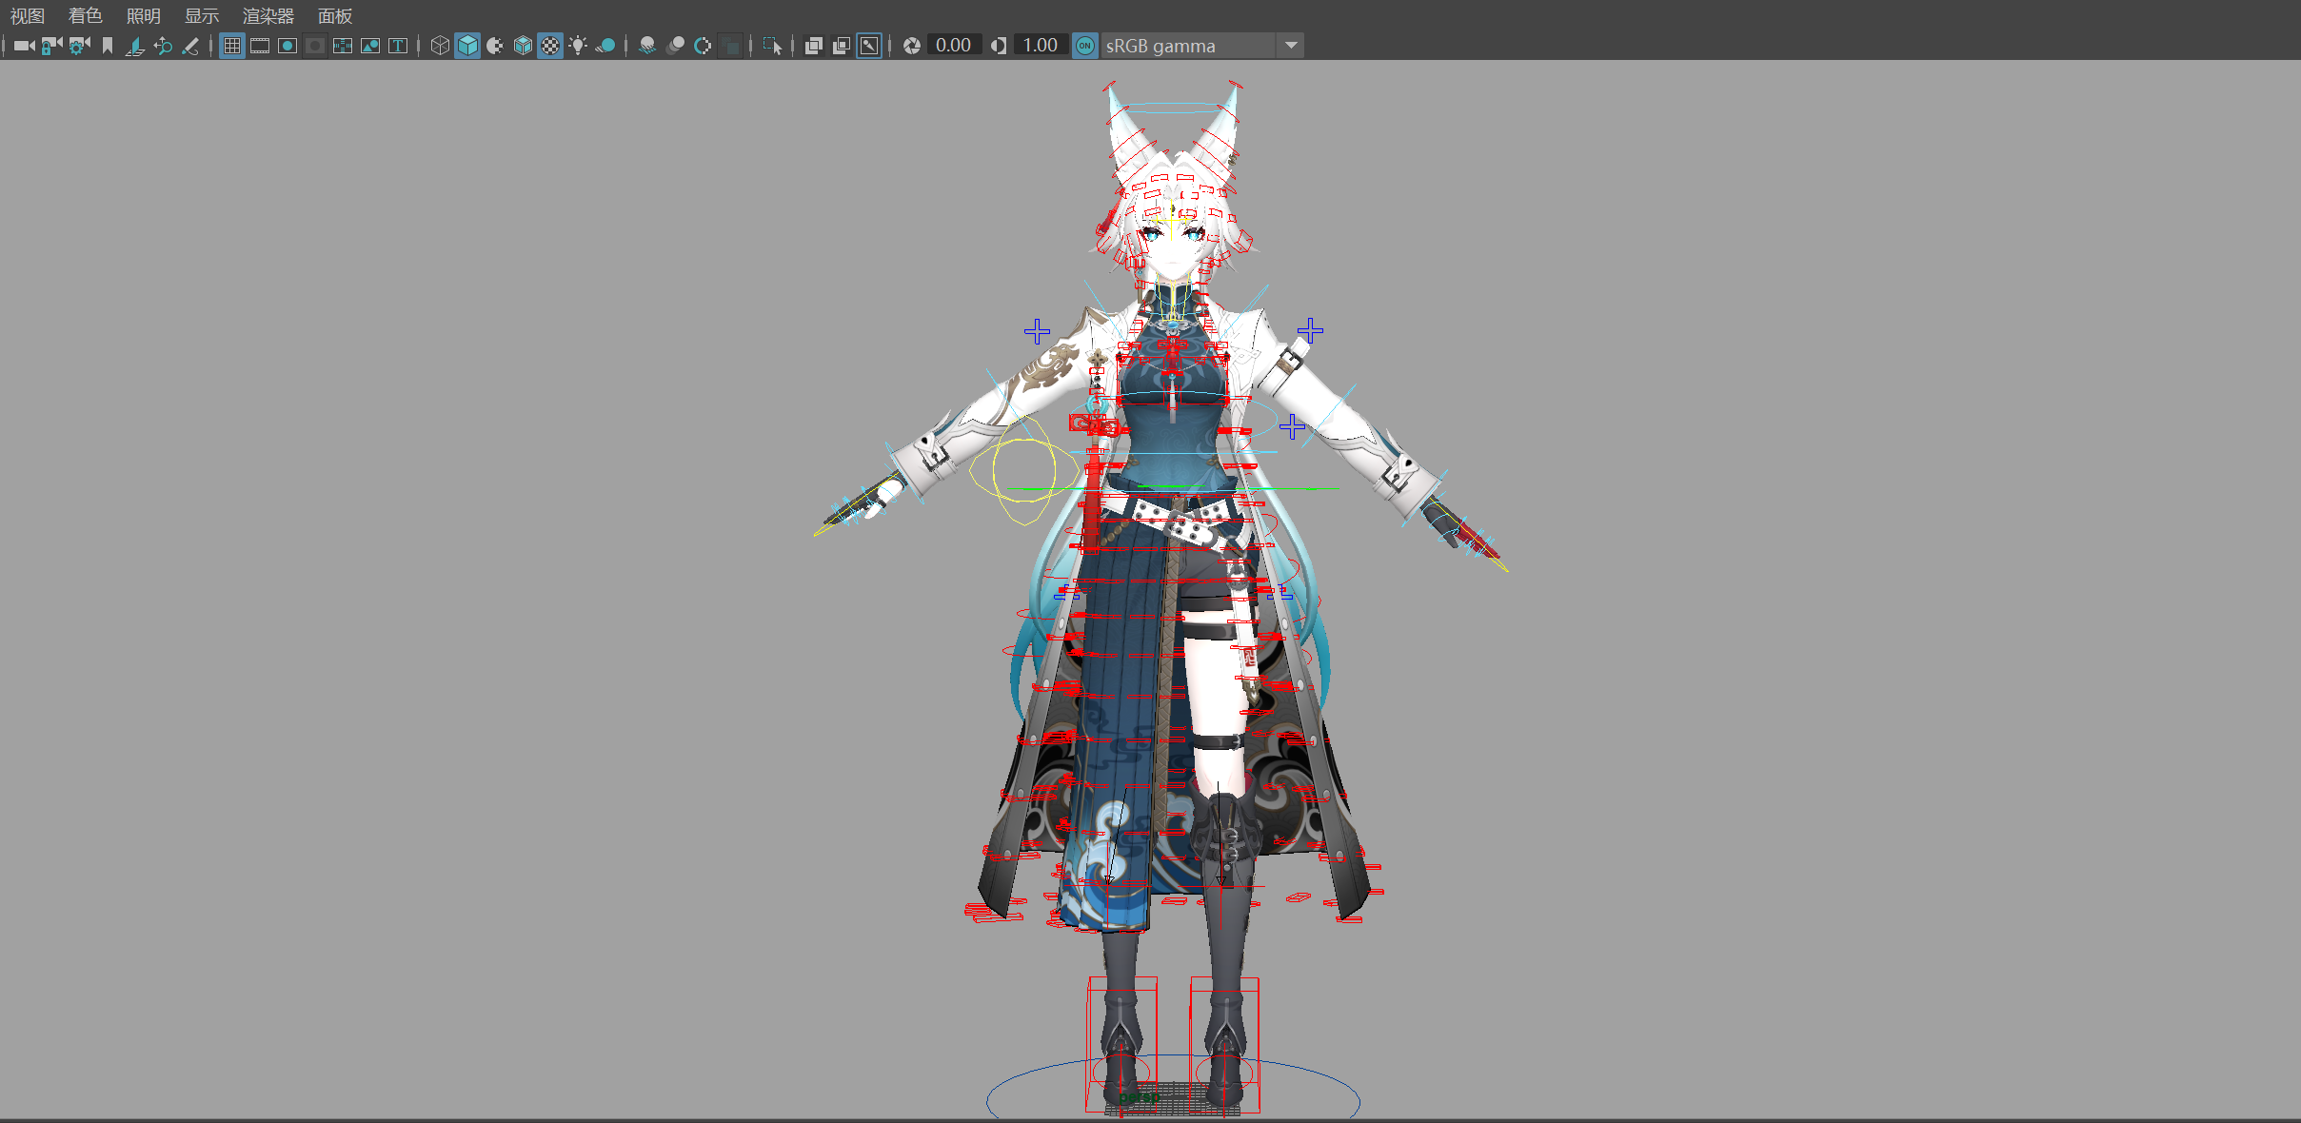Select the red box foot control on right foot
The height and width of the screenshot is (1123, 2301).
click(x=1224, y=1044)
